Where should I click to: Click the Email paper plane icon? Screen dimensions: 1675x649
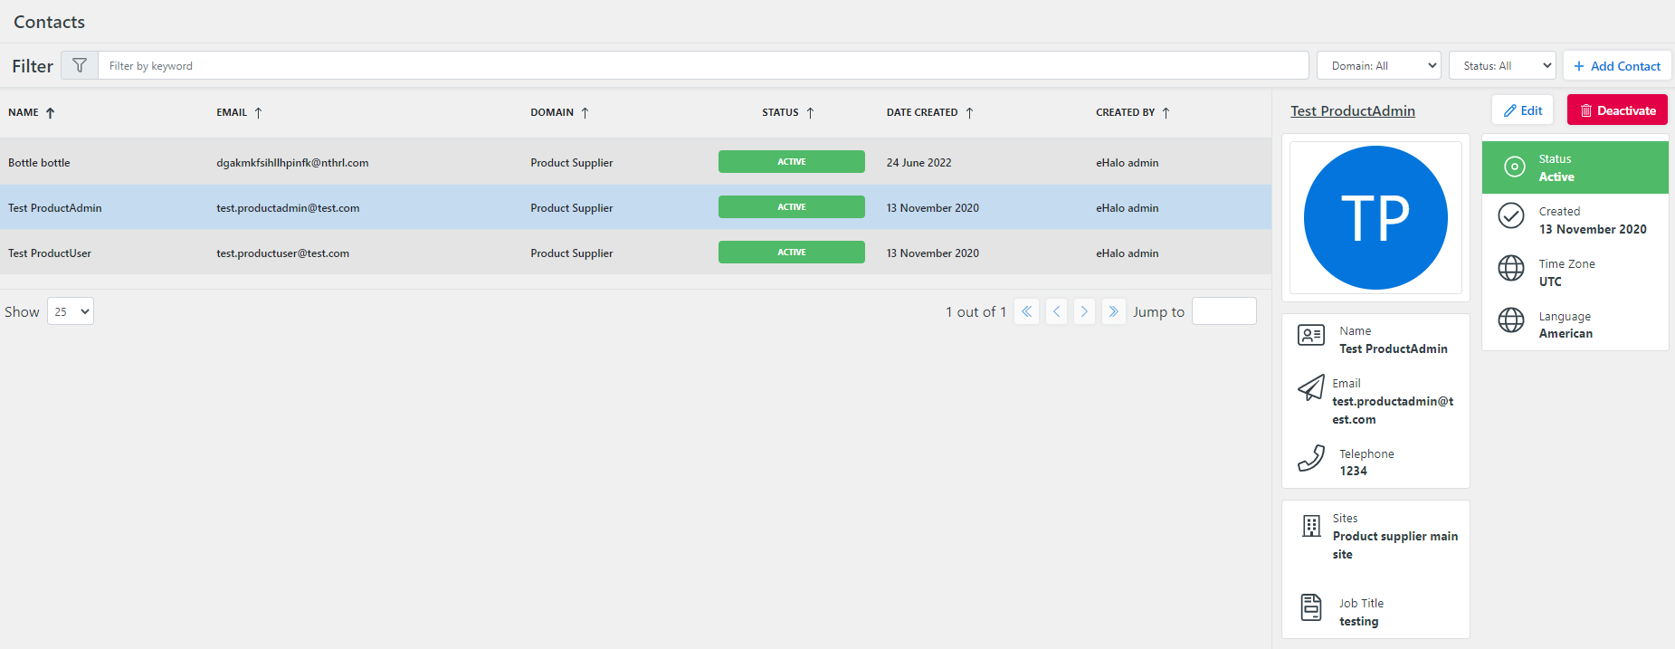pyautogui.click(x=1311, y=387)
